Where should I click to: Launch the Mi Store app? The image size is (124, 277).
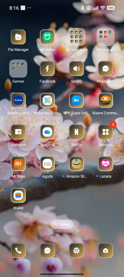[18, 163]
